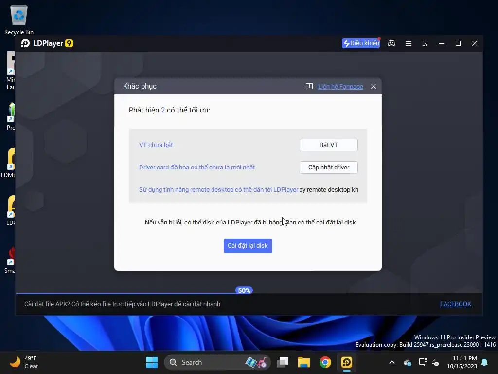Click Cài đặt lại disk button
The height and width of the screenshot is (374, 498).
[248, 246]
